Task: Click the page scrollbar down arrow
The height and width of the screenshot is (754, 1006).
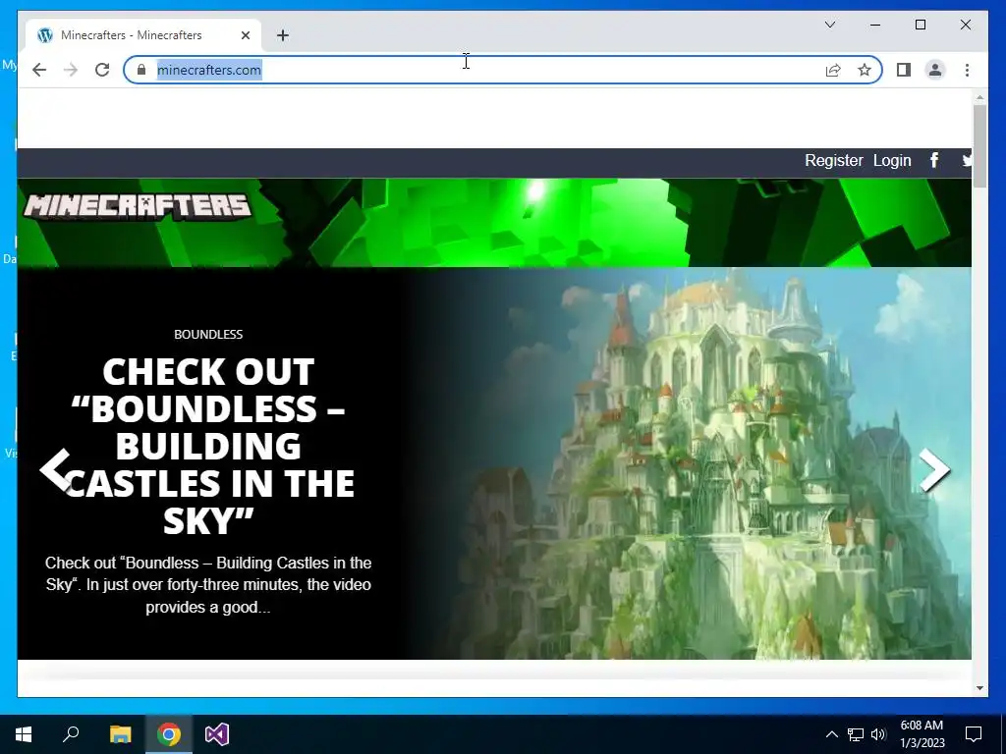Action: pyautogui.click(x=979, y=688)
